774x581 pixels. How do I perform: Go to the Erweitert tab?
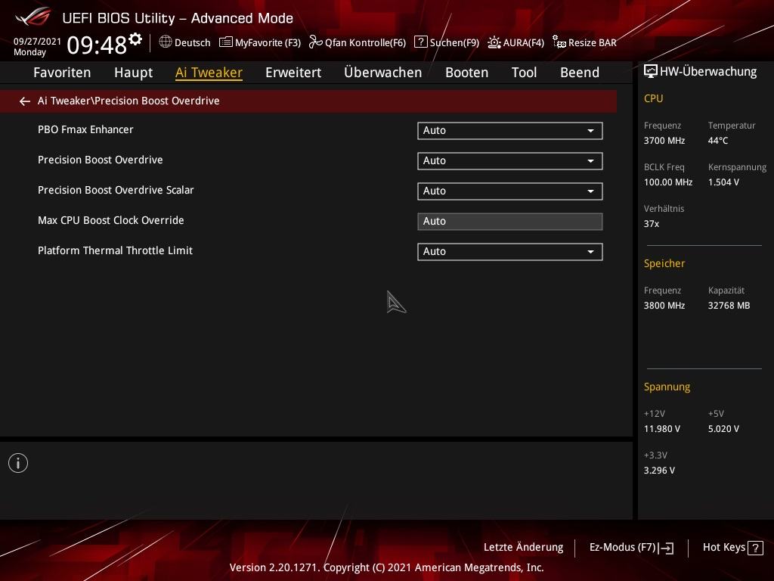(293, 73)
